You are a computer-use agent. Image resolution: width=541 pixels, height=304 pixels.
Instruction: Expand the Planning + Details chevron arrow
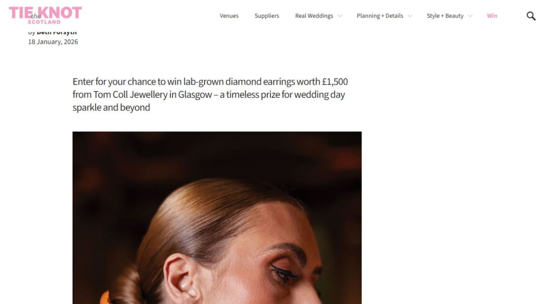point(410,16)
